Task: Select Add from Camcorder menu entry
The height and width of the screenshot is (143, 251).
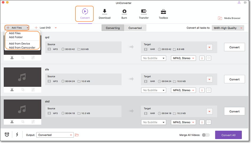Action: (22, 47)
